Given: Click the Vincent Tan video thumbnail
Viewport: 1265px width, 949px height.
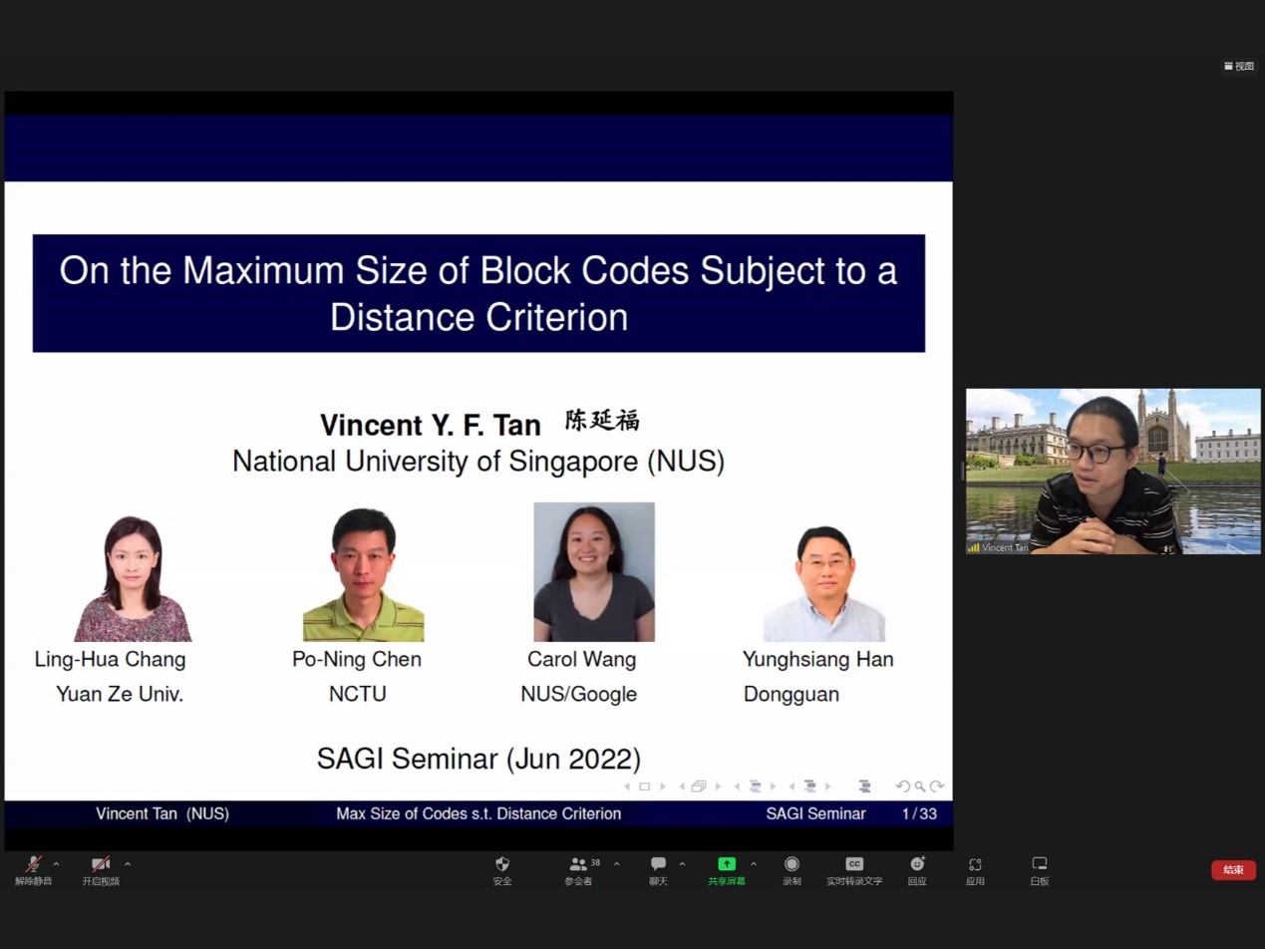Looking at the screenshot, I should (1112, 471).
